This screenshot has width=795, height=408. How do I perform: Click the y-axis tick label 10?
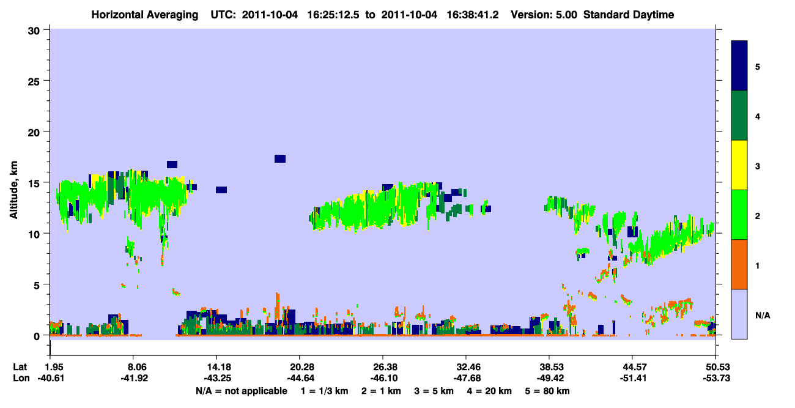pyautogui.click(x=35, y=234)
